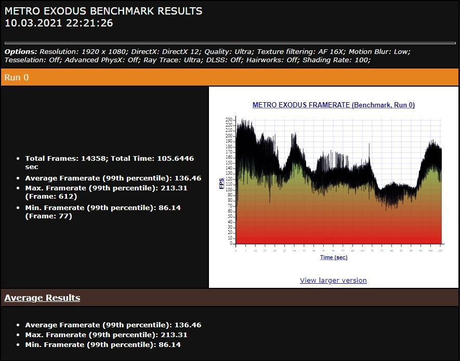The width and height of the screenshot is (460, 361).
Task: Select Advanced PhysX: Off option text
Action: [103, 60]
